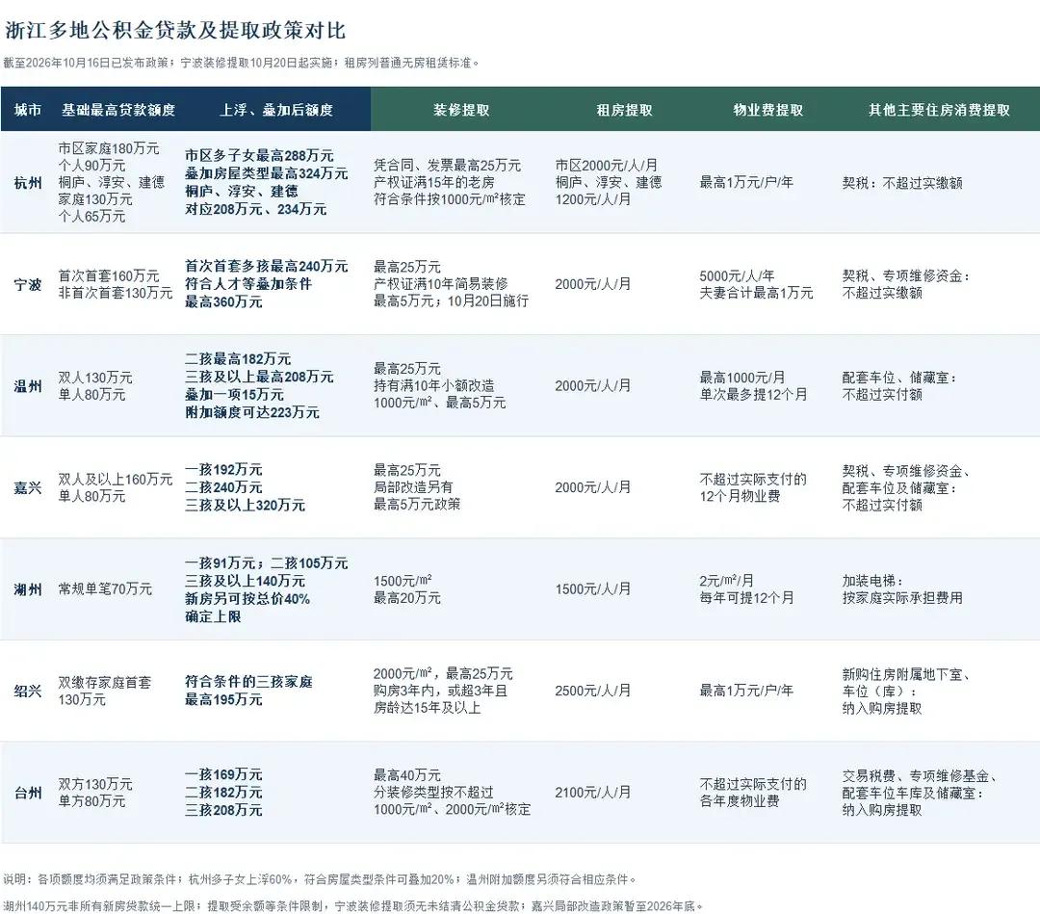This screenshot has height=914, width=1040.
Task: Click 首次首套多孩最高240万元 text
Action: click(266, 266)
